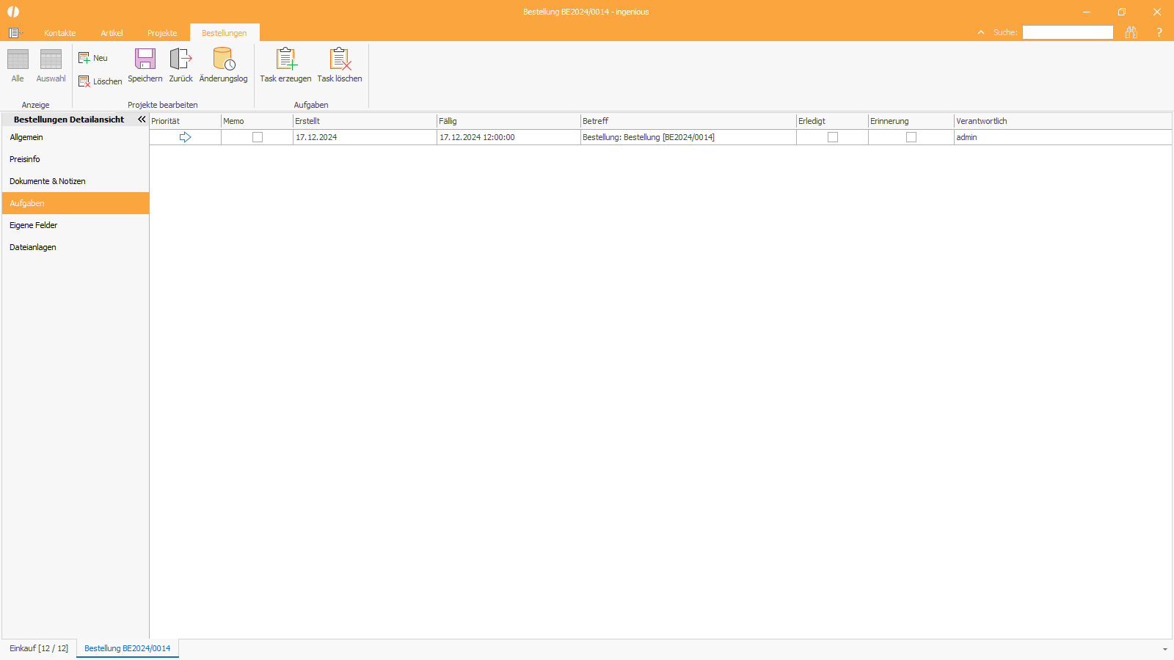
Task: Switch to the Projekte ribbon tab
Action: pyautogui.click(x=162, y=33)
